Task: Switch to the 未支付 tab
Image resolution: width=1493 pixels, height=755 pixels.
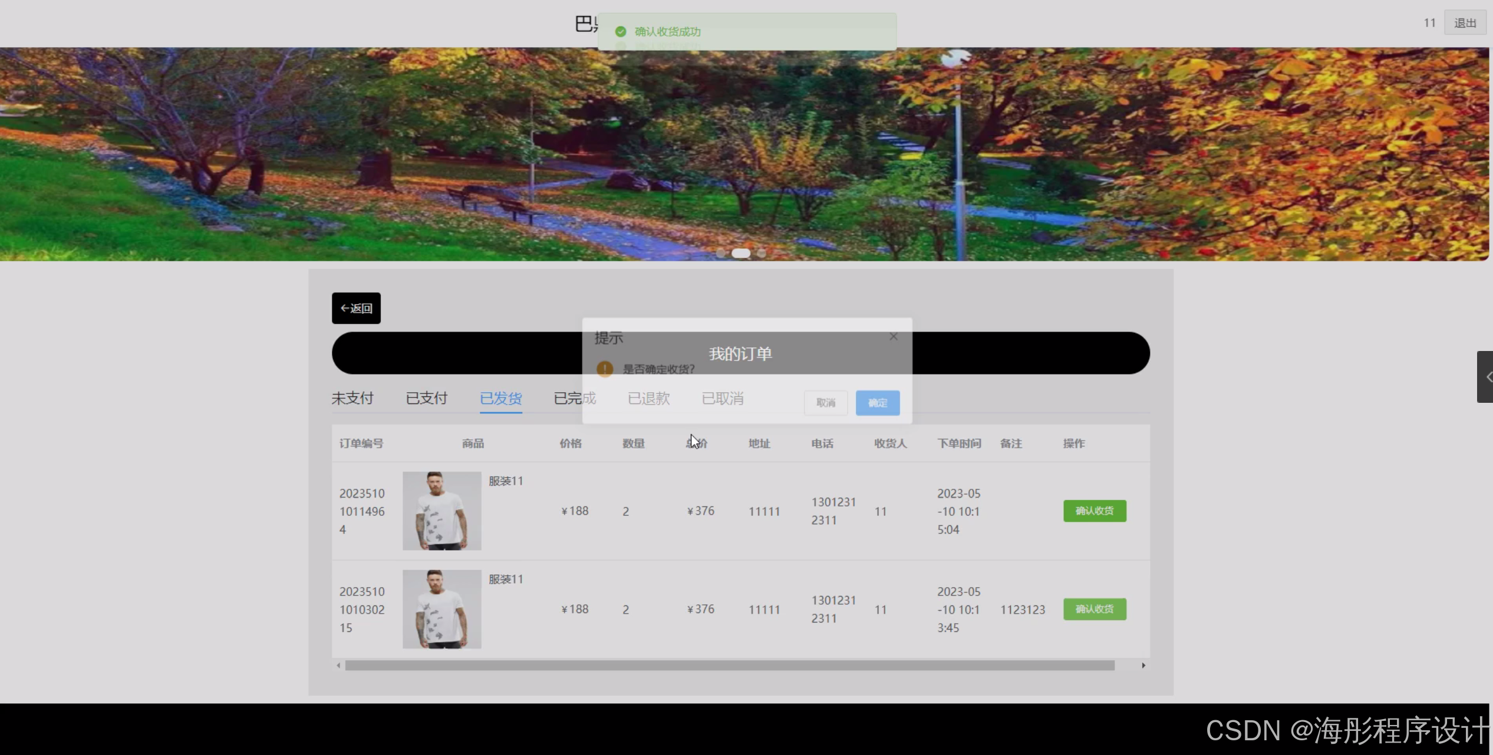Action: 352,398
